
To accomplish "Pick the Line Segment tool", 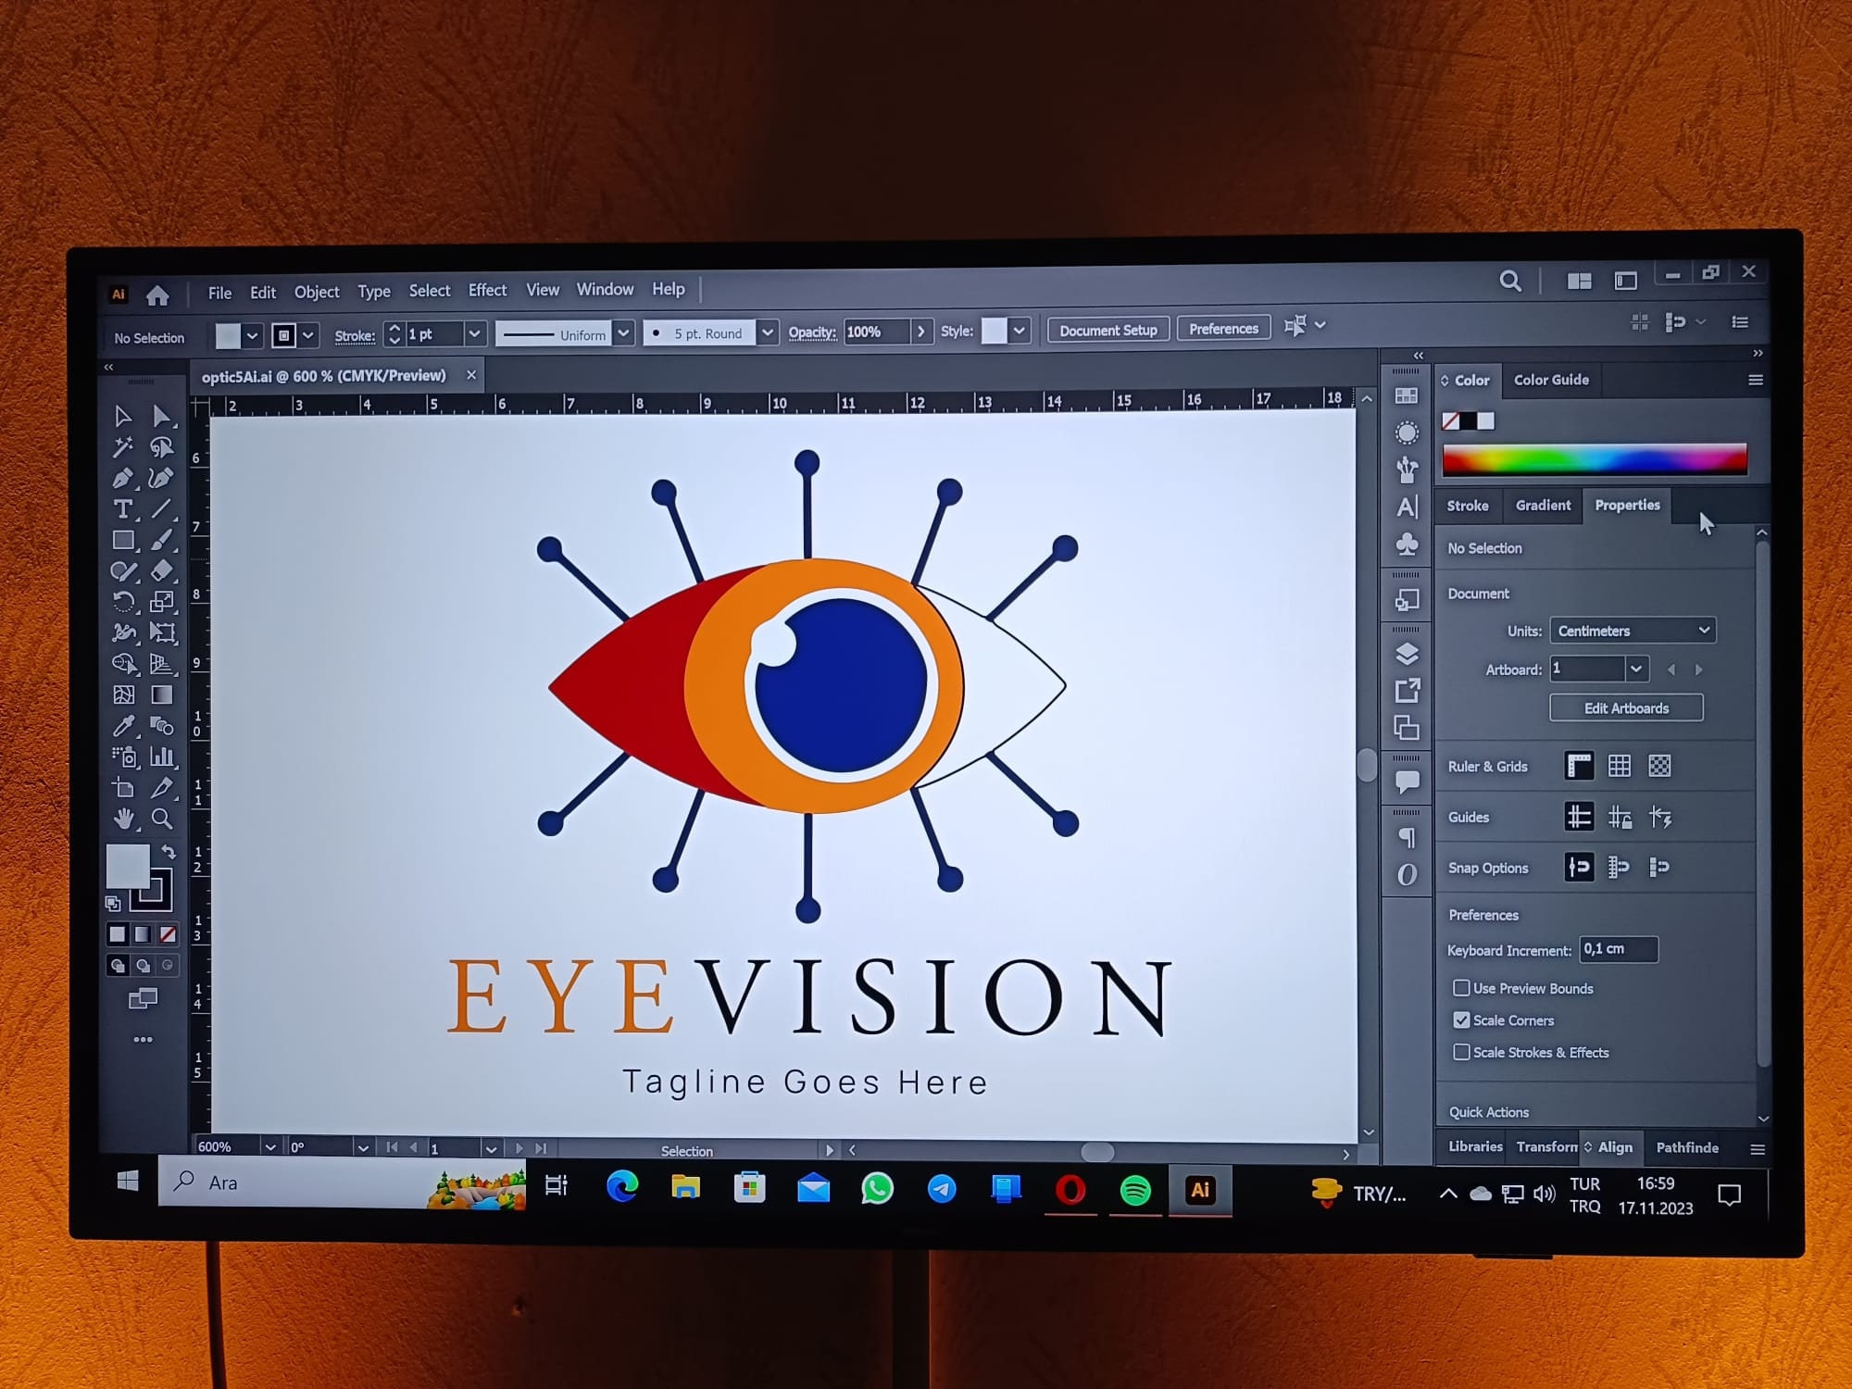I will (x=162, y=509).
